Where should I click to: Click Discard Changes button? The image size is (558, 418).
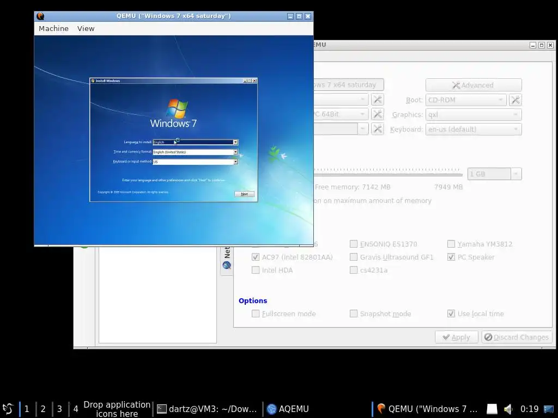point(517,337)
